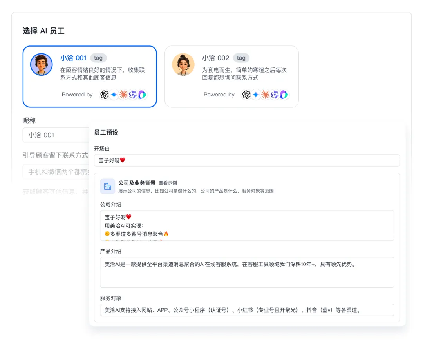Viewport: 423px width, 349px height.
Task: Click the blue Gemini star on 小洽 001 card
Action: 114,95
